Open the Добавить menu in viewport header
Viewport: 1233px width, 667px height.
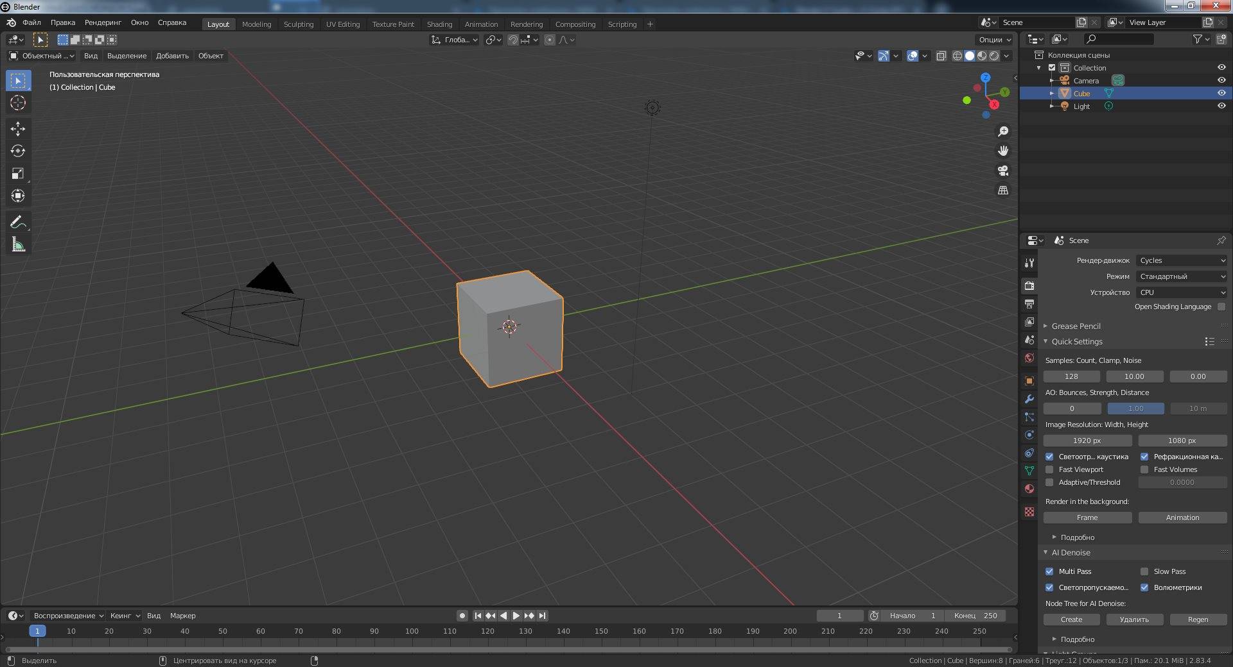(x=172, y=56)
